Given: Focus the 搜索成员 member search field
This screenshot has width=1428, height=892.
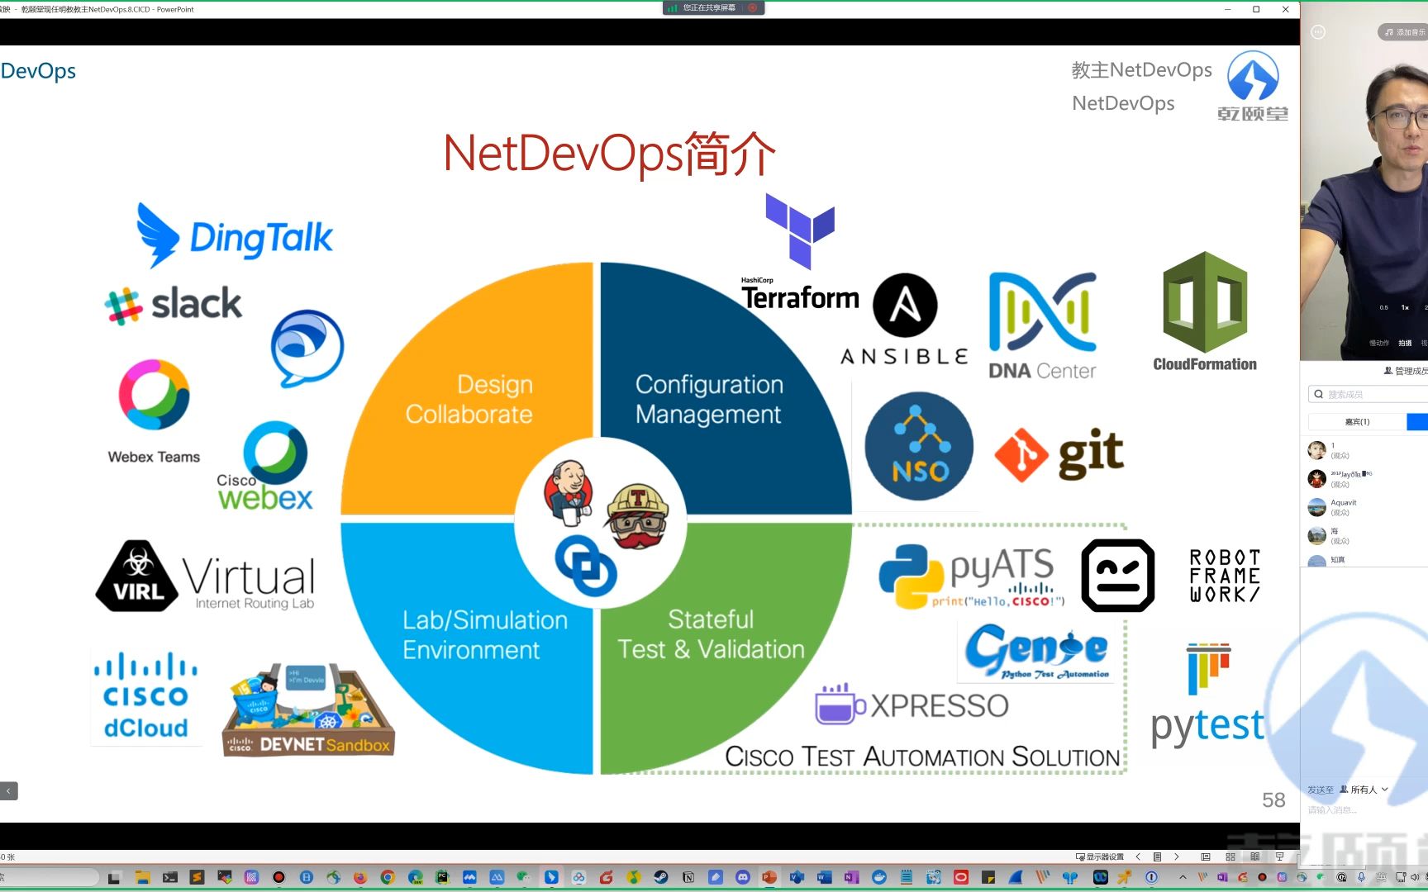Looking at the screenshot, I should click(1368, 394).
